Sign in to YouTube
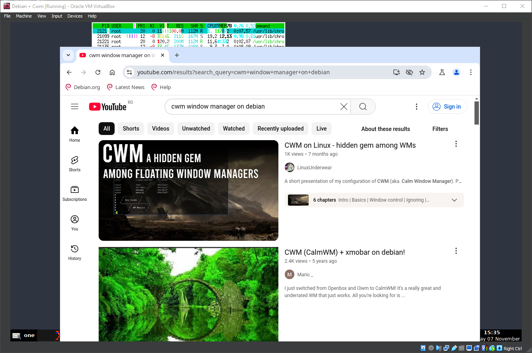Screen dimensions: 532x353 447,107
